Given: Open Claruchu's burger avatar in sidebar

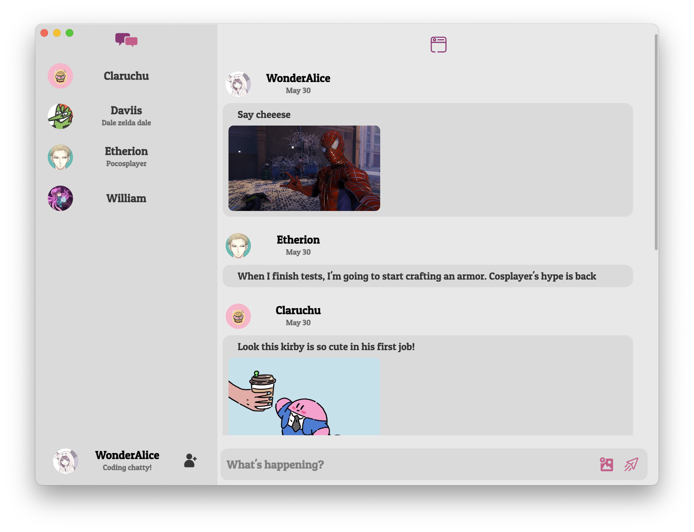Looking at the screenshot, I should 60,76.
